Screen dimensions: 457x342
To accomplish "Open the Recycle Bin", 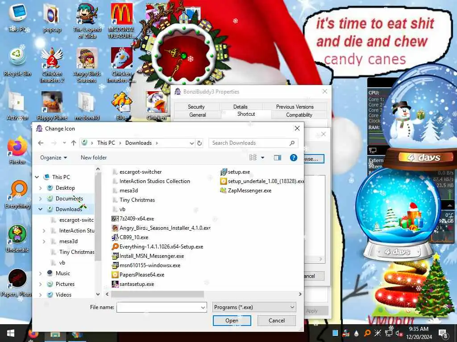I will click(17, 61).
